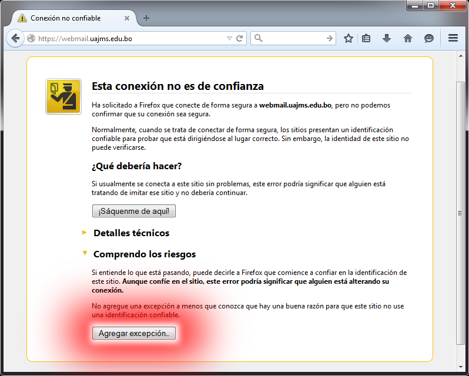This screenshot has height=376, width=469.
Task: Go to the home page icon
Action: tap(408, 38)
